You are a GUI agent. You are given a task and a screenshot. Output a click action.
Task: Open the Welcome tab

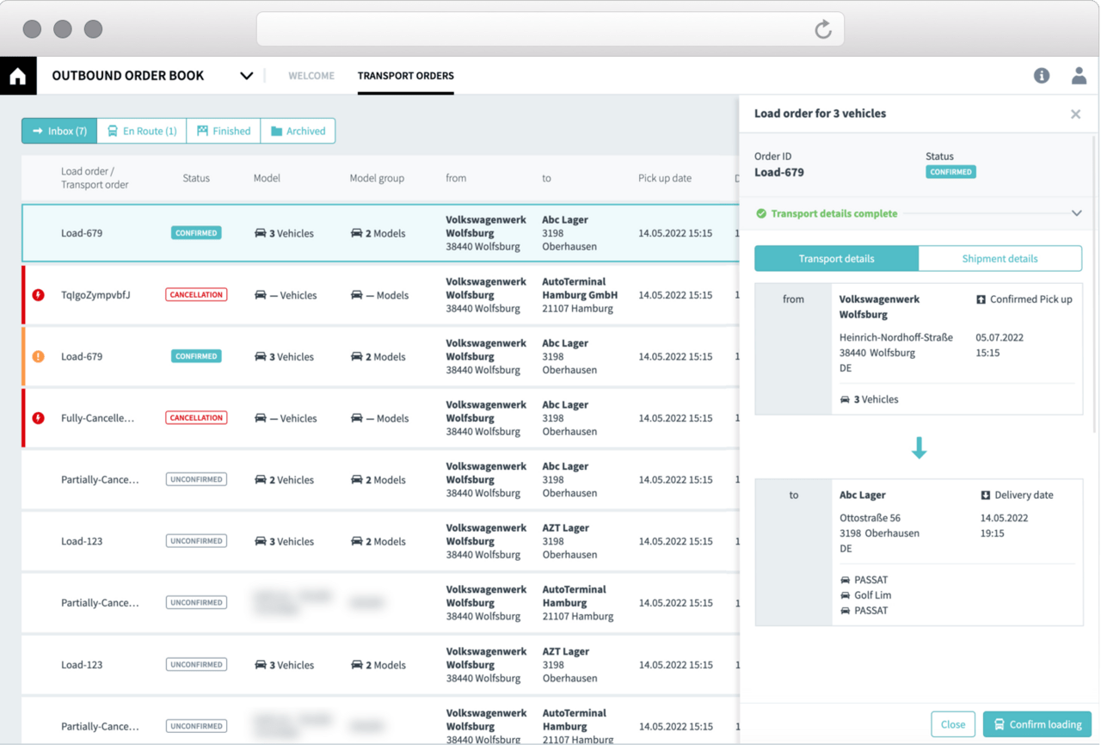[311, 76]
